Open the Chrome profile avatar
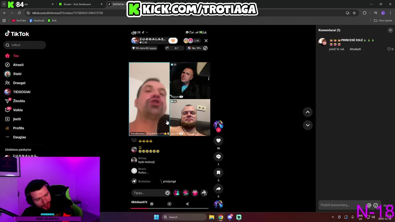Viewport: 395px width, 222px height. [383, 13]
